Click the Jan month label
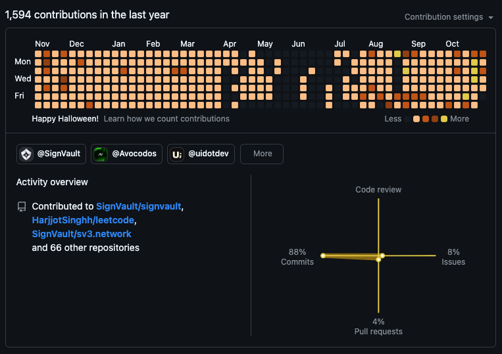 point(118,44)
